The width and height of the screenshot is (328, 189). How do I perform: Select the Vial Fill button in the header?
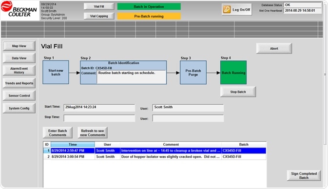point(99,6)
